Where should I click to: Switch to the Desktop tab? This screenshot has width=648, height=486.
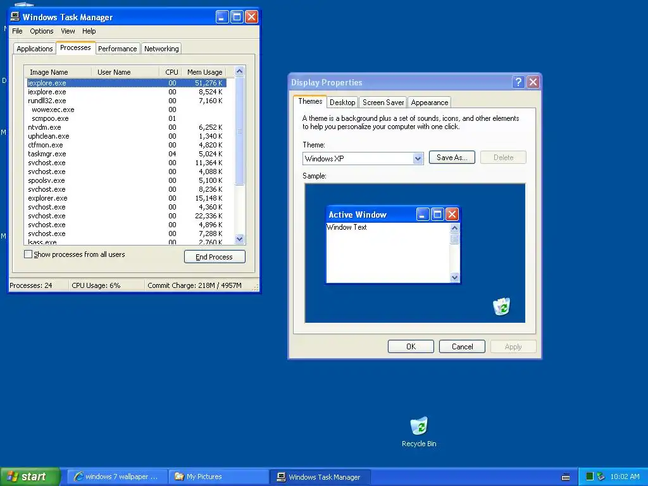click(342, 103)
